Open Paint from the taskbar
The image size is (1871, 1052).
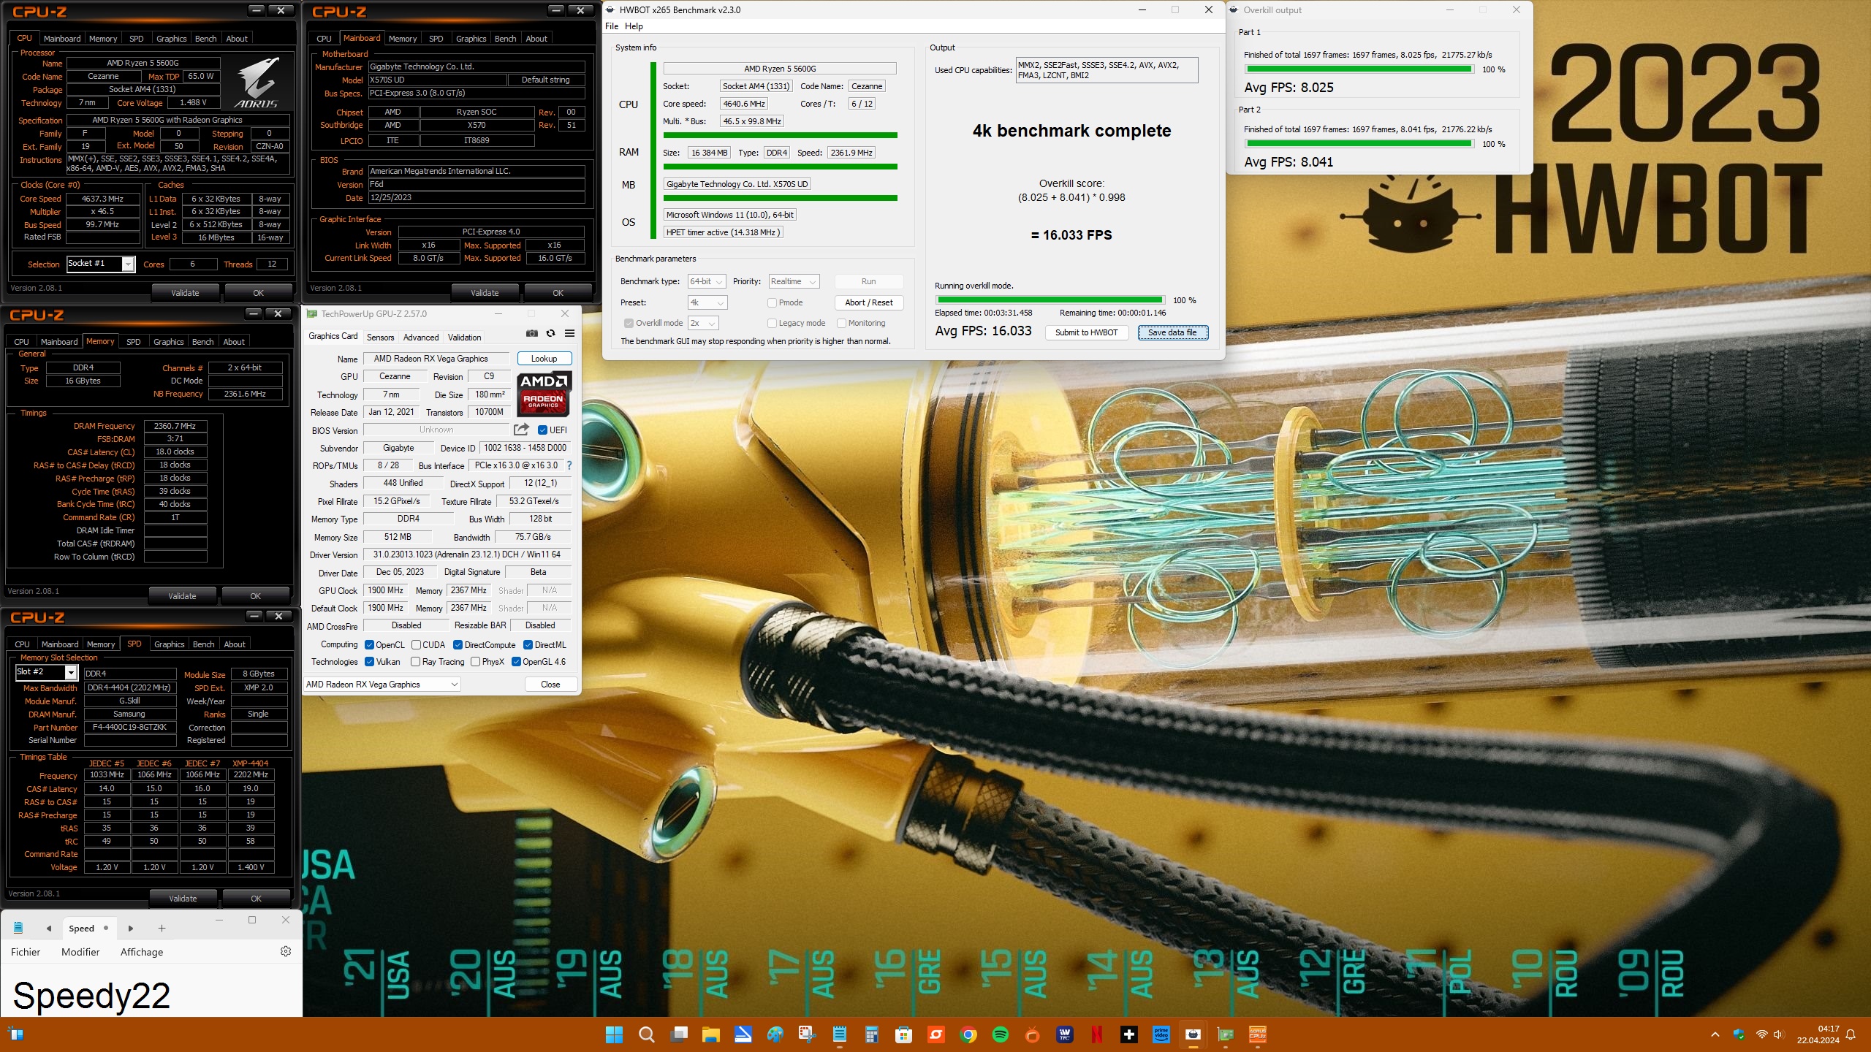click(x=775, y=1034)
